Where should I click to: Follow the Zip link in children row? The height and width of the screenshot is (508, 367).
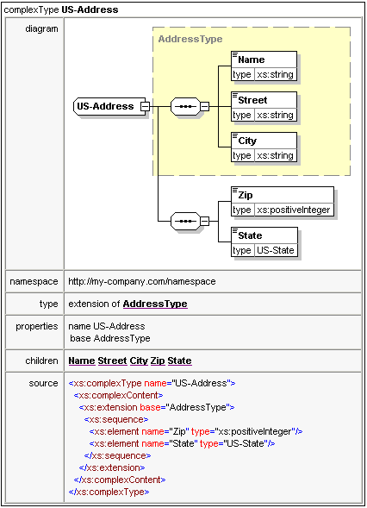158,361
